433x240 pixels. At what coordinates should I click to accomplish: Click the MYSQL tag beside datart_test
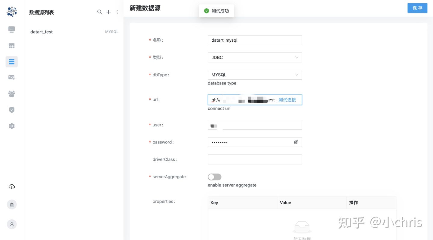click(x=112, y=32)
